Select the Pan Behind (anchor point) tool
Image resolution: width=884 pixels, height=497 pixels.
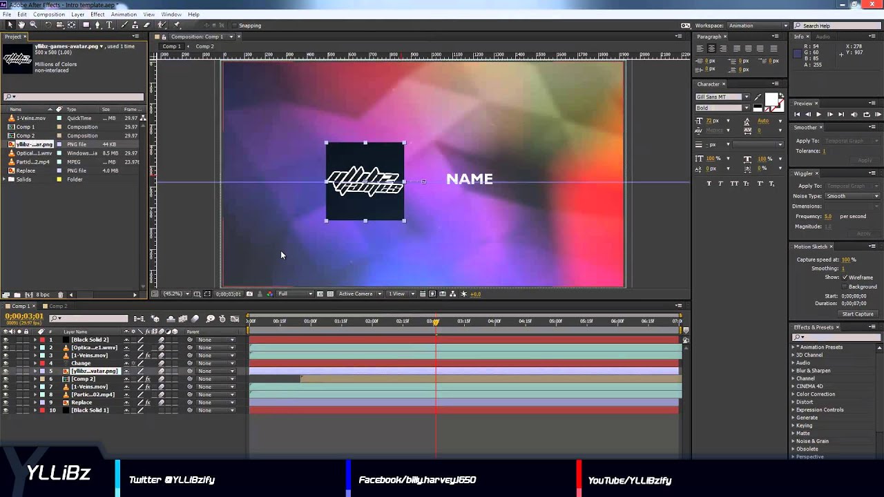pos(71,25)
